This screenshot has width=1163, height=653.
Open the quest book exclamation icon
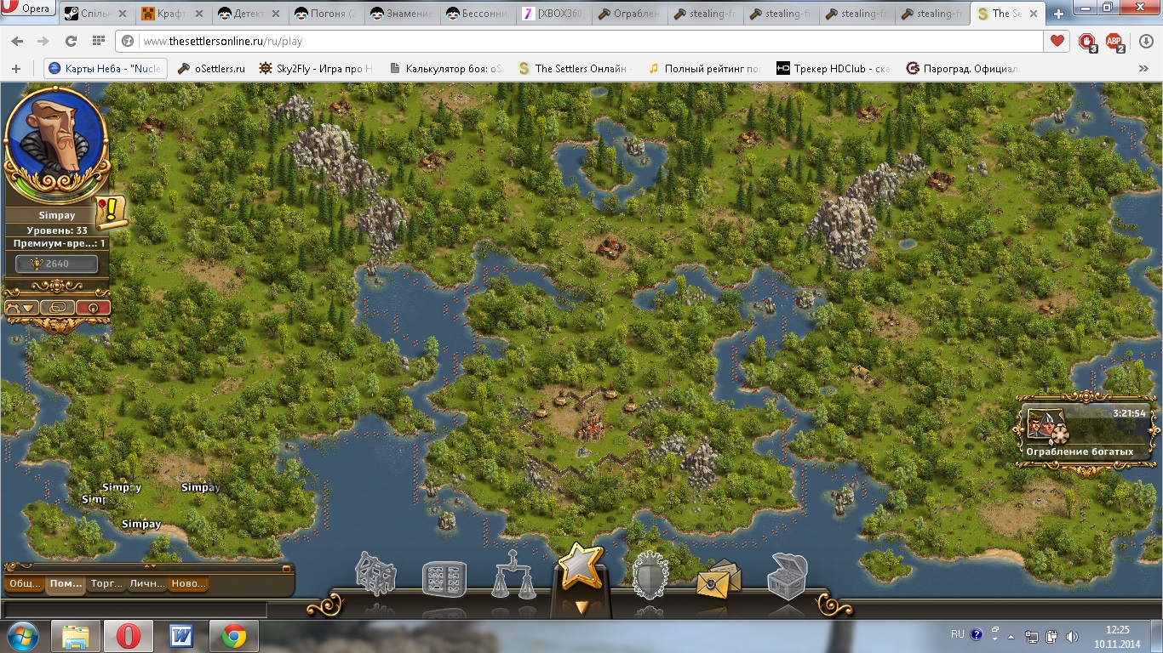click(x=111, y=213)
